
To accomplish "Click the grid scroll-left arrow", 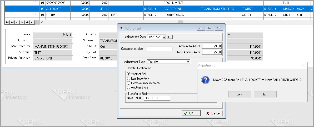I will click(42, 22).
